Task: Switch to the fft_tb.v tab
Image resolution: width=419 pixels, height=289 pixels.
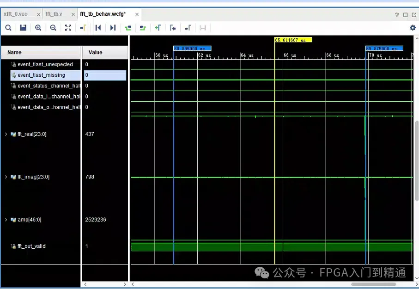Action: tap(54, 14)
